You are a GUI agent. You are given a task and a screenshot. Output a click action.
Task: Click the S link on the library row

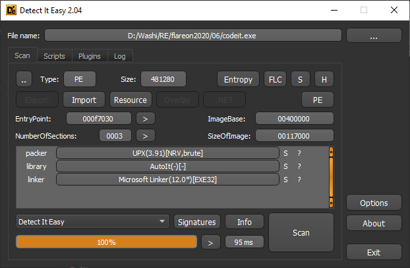coord(285,166)
